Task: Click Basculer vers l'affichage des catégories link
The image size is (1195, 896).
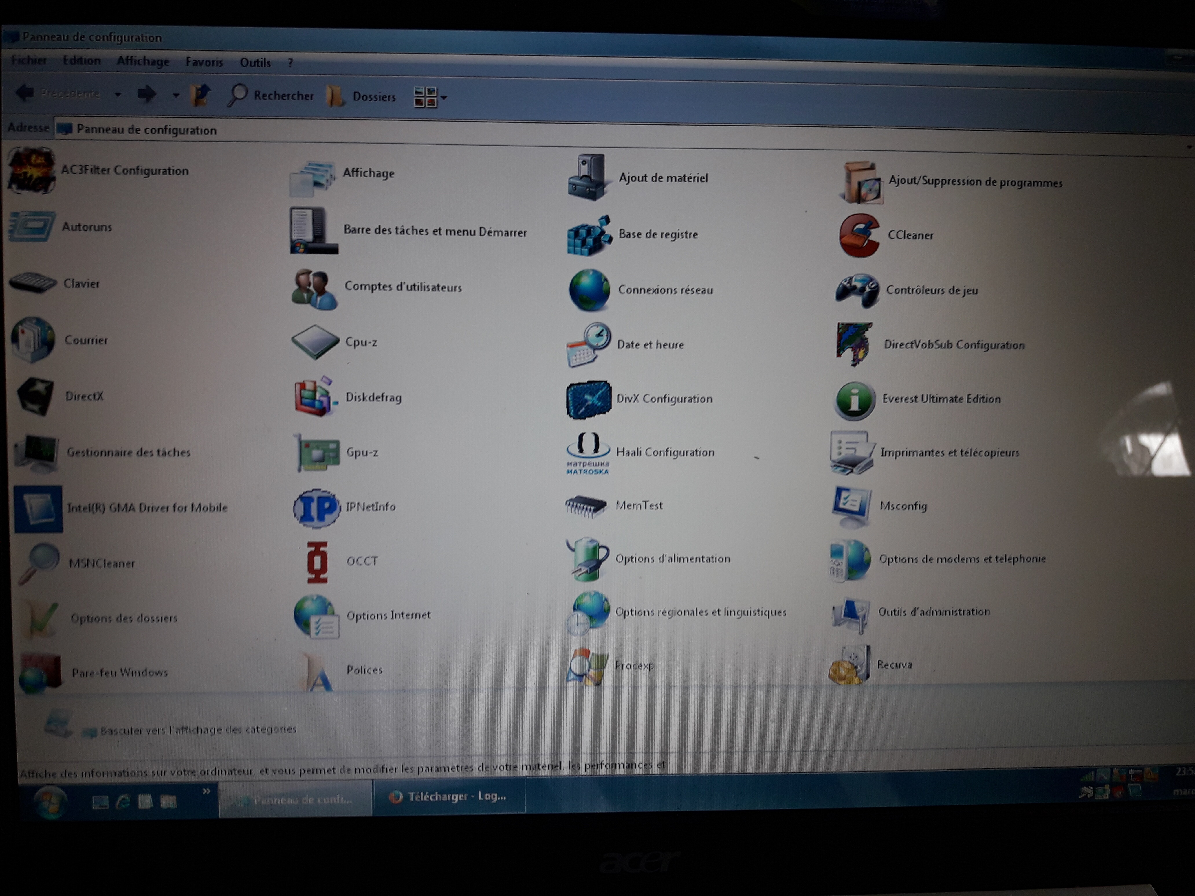Action: pos(198,730)
